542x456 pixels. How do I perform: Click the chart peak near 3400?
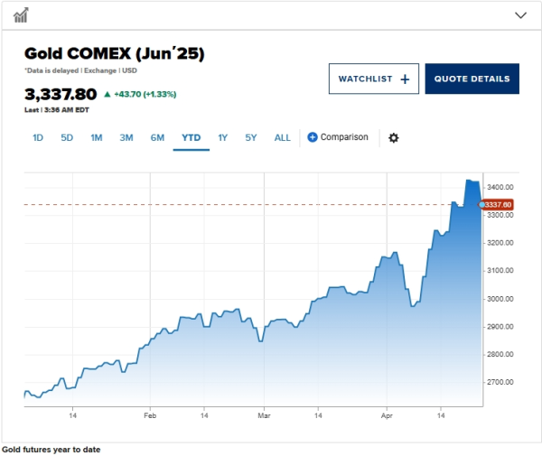pos(469,181)
